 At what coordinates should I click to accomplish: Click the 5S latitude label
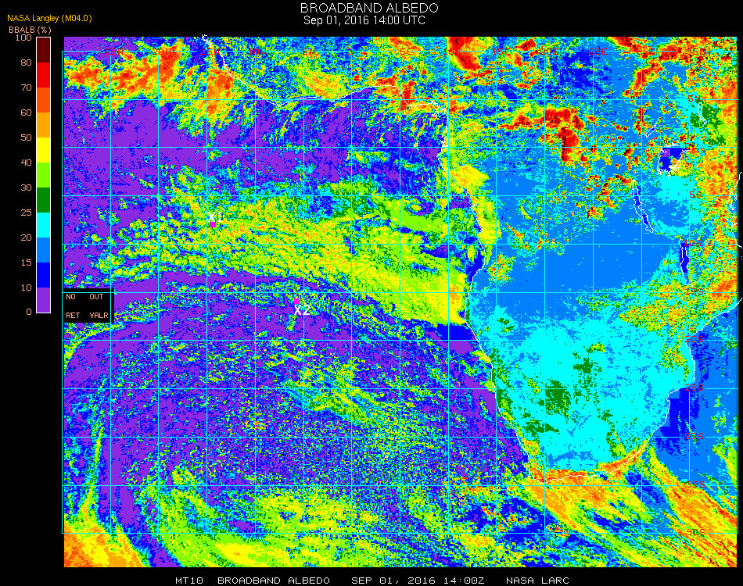(x=695, y=195)
